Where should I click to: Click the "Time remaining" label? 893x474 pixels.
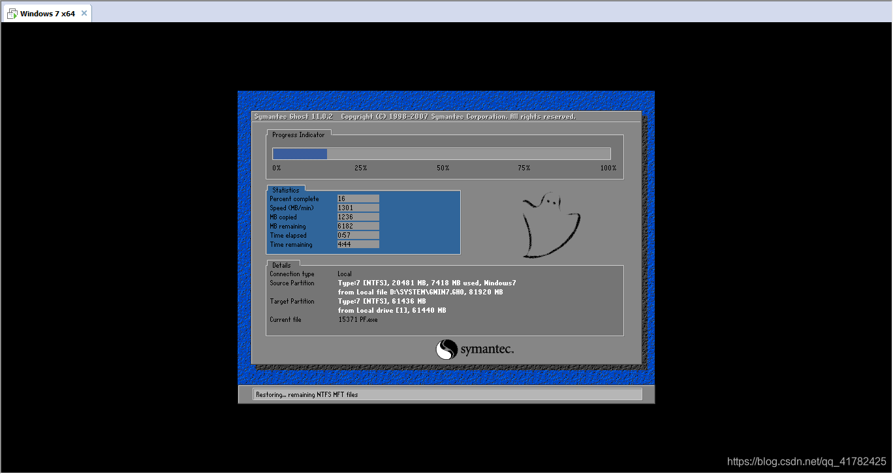click(x=291, y=244)
